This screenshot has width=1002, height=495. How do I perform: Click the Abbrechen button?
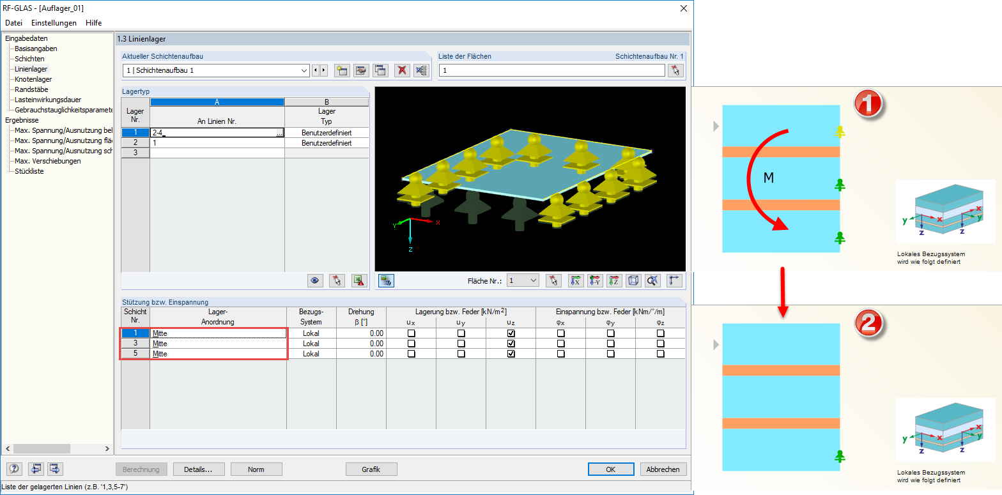(663, 469)
